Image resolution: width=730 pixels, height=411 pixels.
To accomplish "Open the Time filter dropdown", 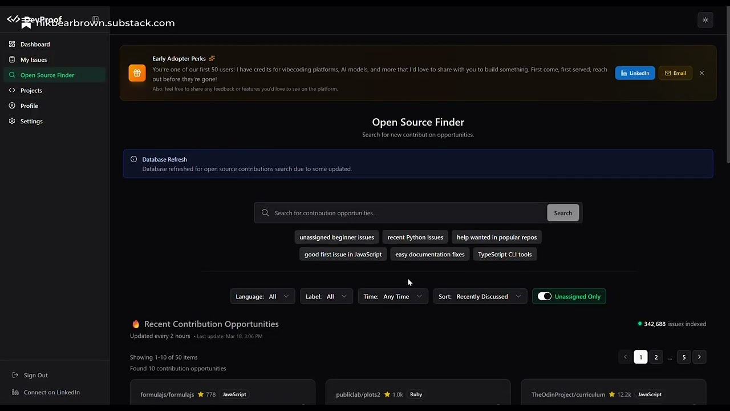I will (393, 296).
